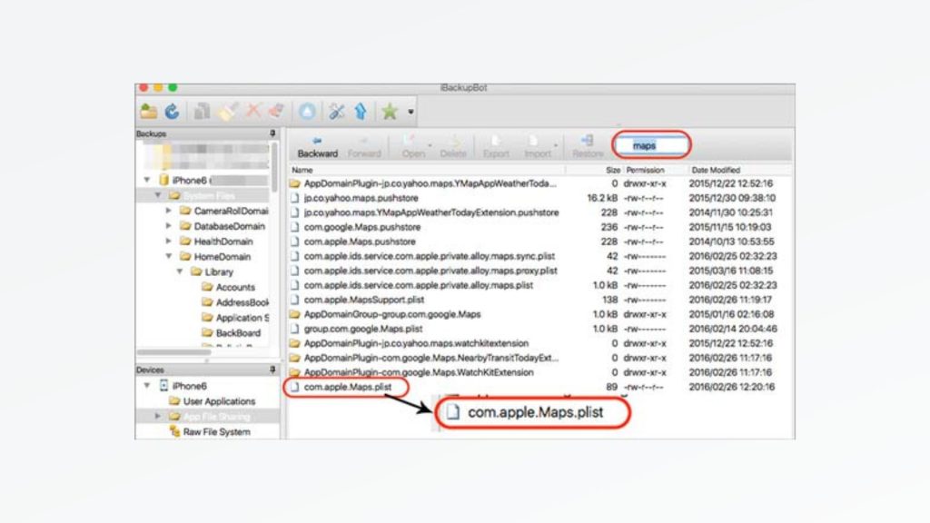
Task: Click the Open toolbar button
Action: click(x=413, y=147)
